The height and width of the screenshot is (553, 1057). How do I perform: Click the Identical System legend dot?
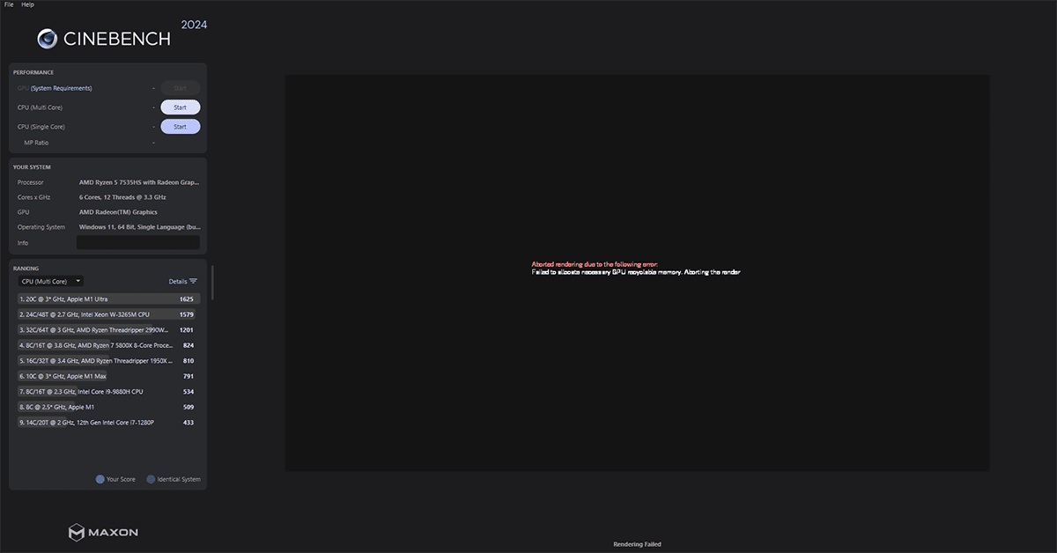pyautogui.click(x=151, y=479)
